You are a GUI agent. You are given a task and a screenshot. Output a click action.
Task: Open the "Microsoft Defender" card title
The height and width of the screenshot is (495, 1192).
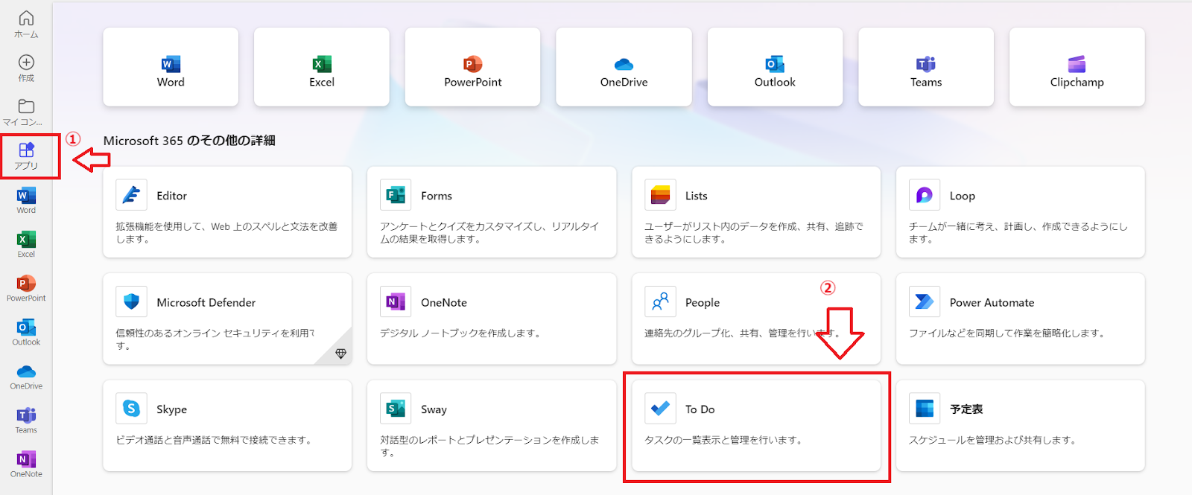[x=206, y=302]
